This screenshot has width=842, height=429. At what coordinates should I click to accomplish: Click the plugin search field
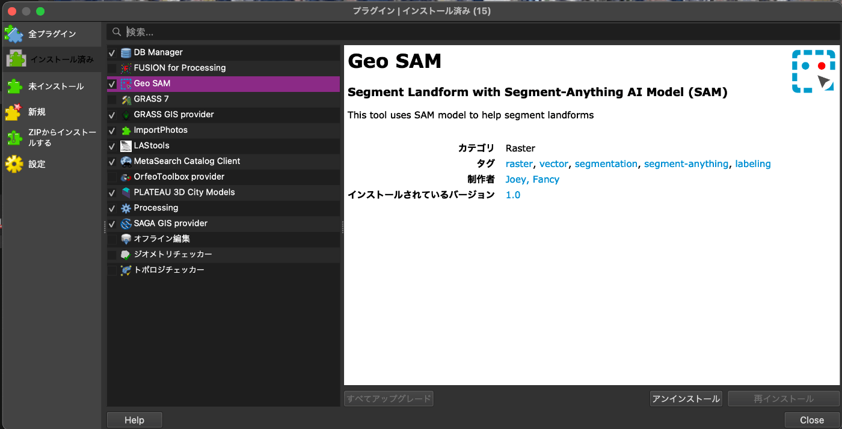coord(474,32)
